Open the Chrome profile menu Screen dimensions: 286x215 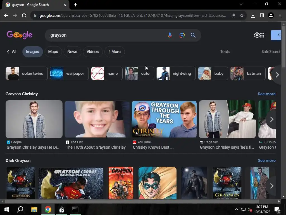[271, 16]
